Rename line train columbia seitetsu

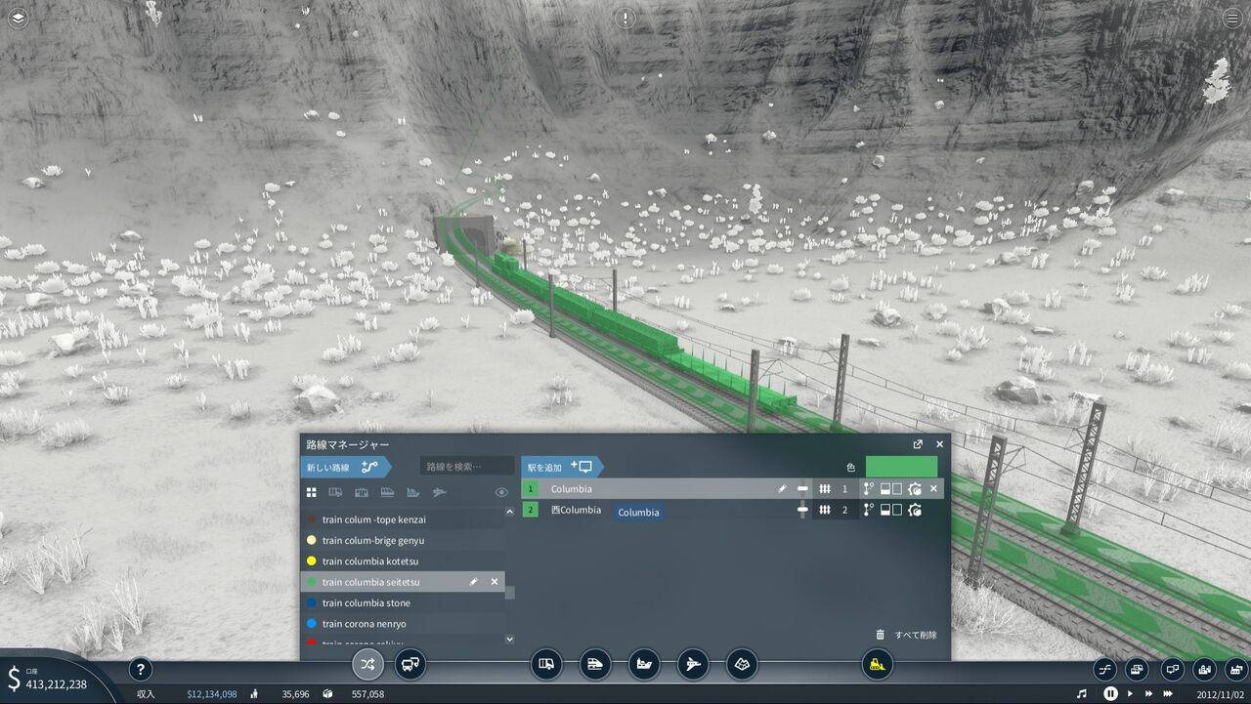tap(474, 582)
